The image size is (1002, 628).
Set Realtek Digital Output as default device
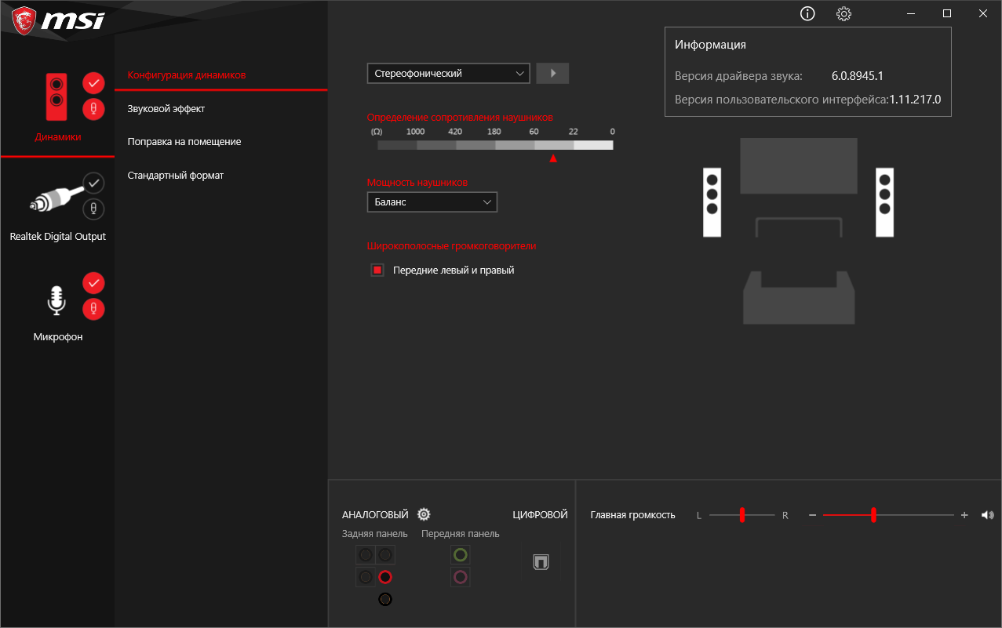tap(93, 183)
